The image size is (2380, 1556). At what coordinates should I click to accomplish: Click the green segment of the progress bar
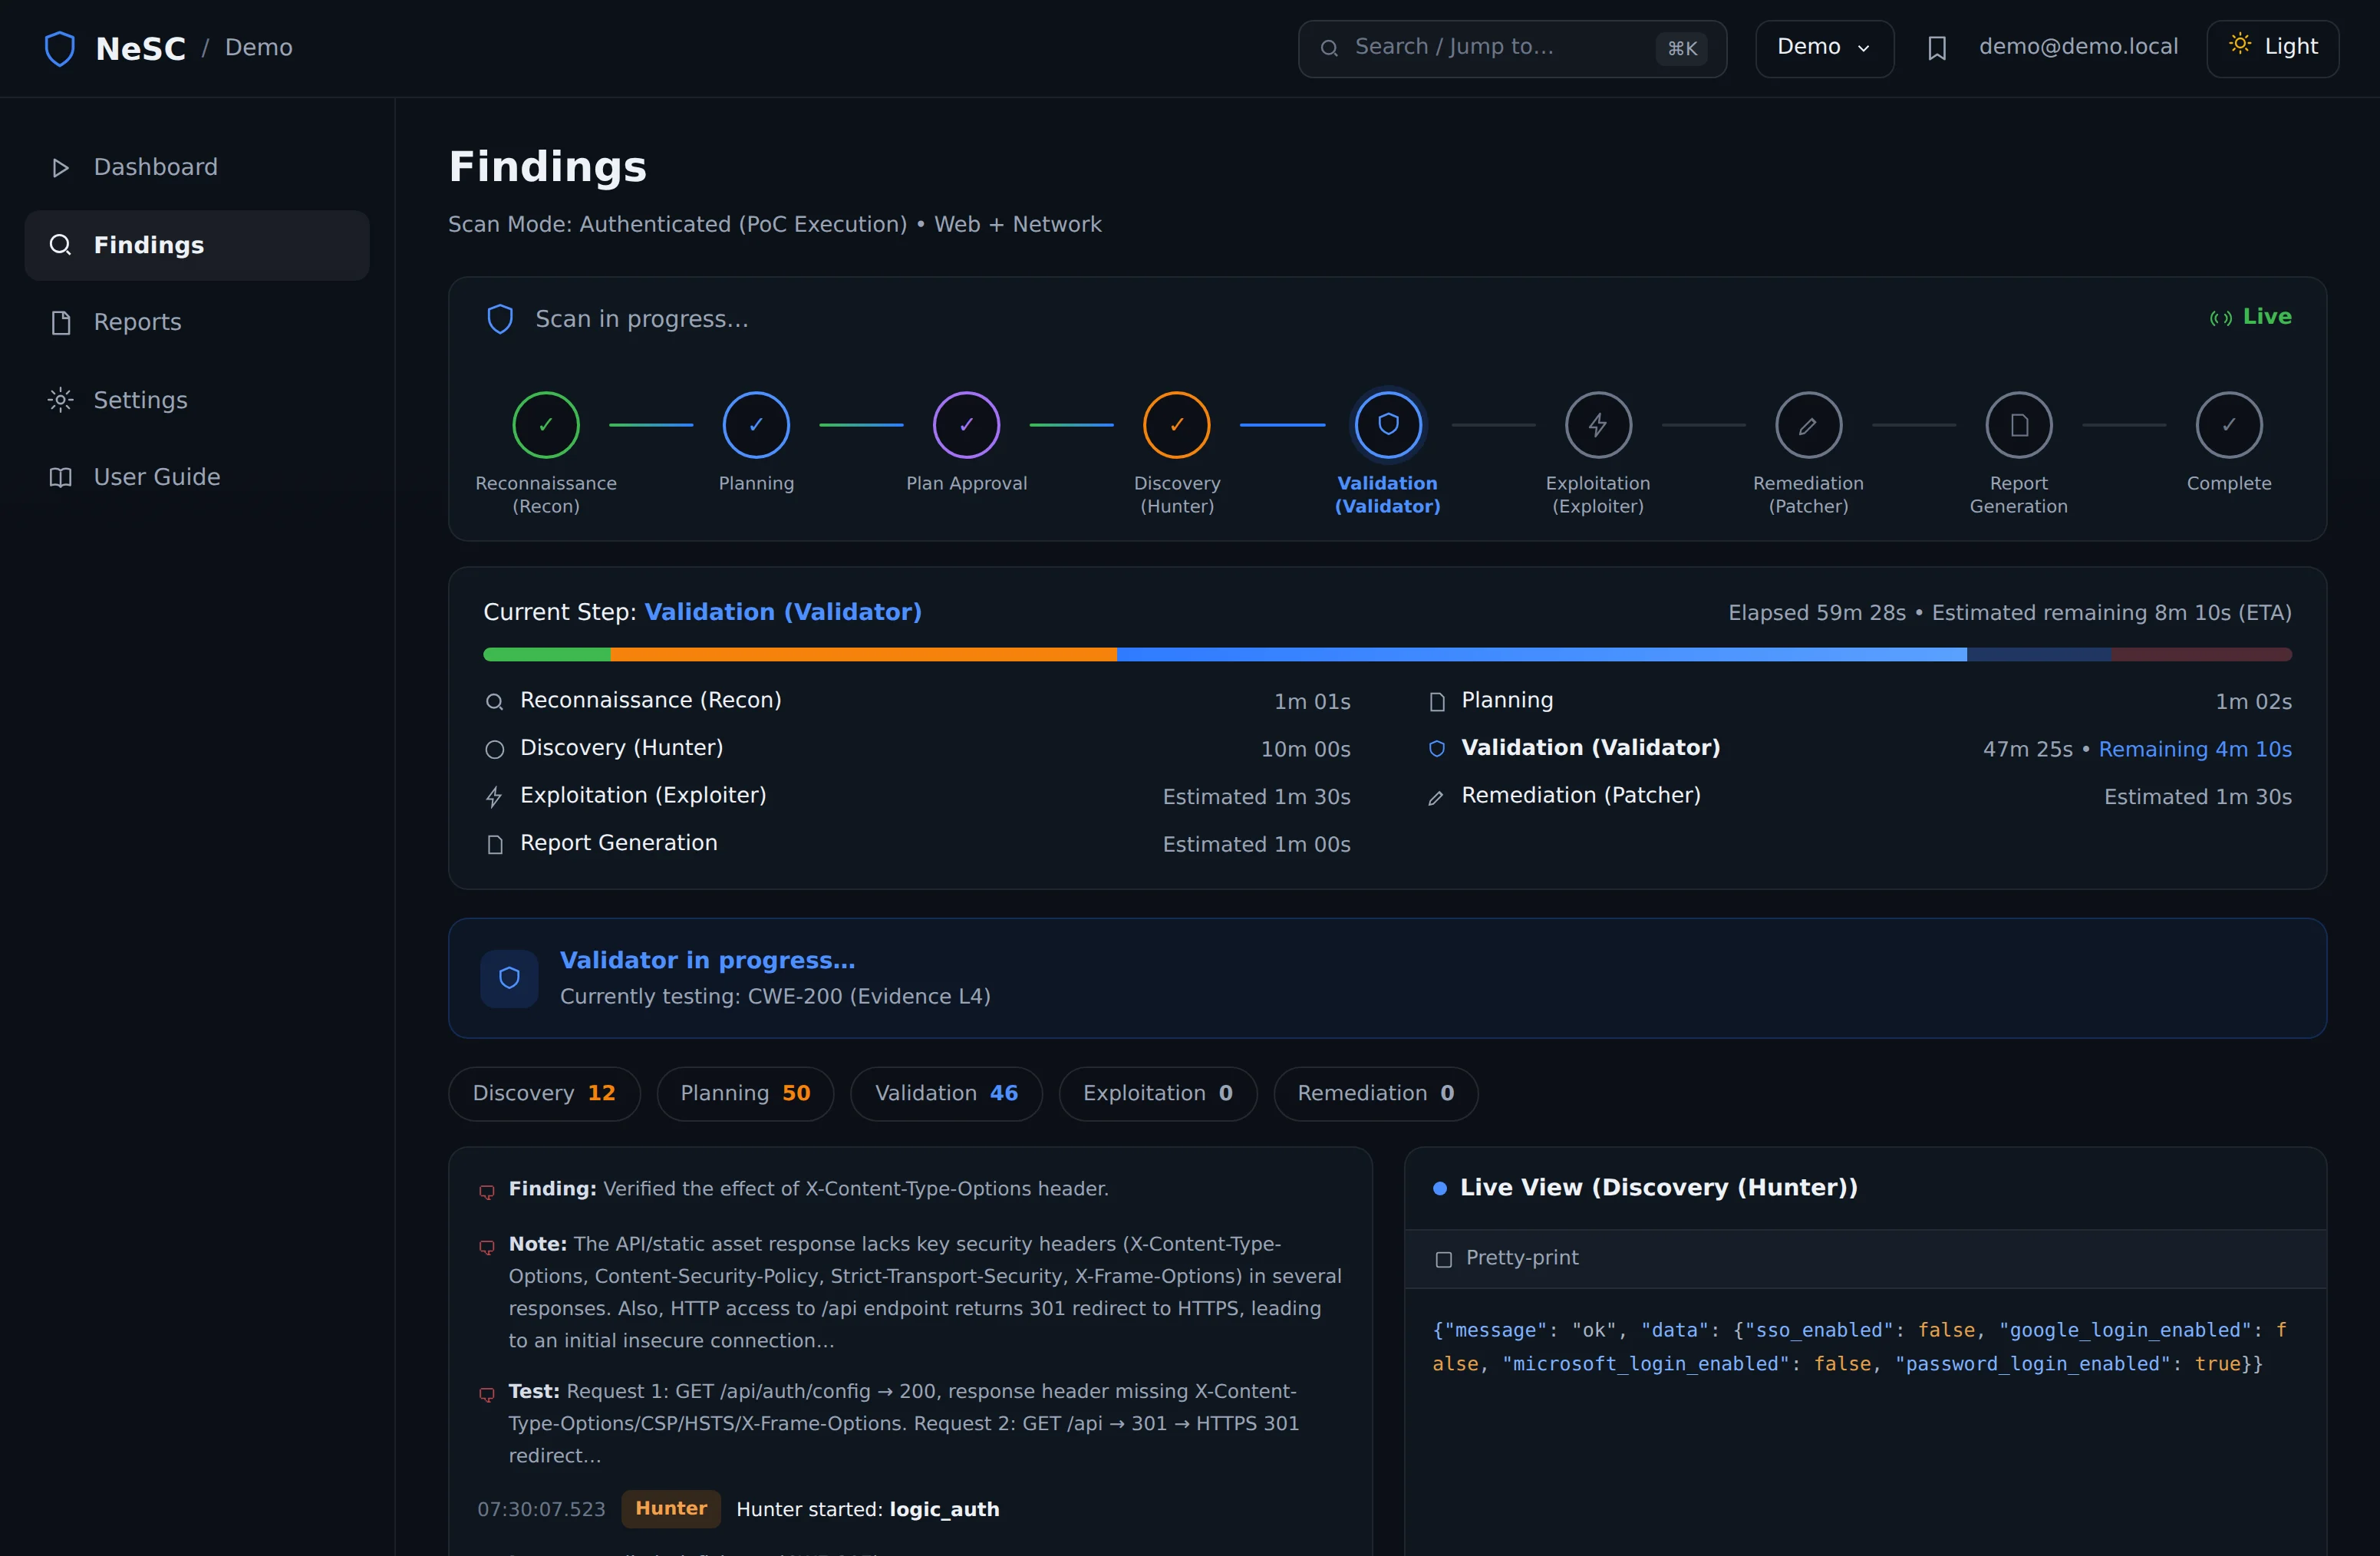tap(547, 654)
